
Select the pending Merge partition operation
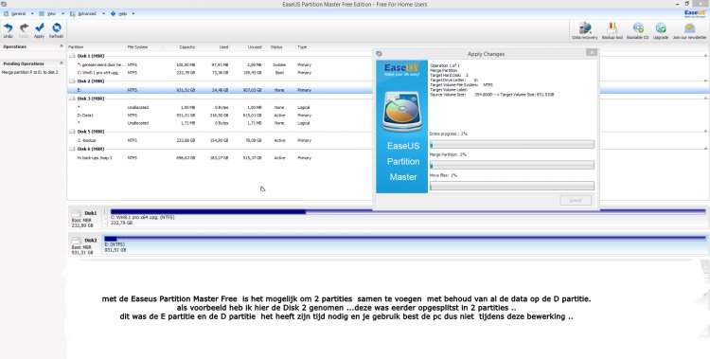pyautogui.click(x=30, y=72)
